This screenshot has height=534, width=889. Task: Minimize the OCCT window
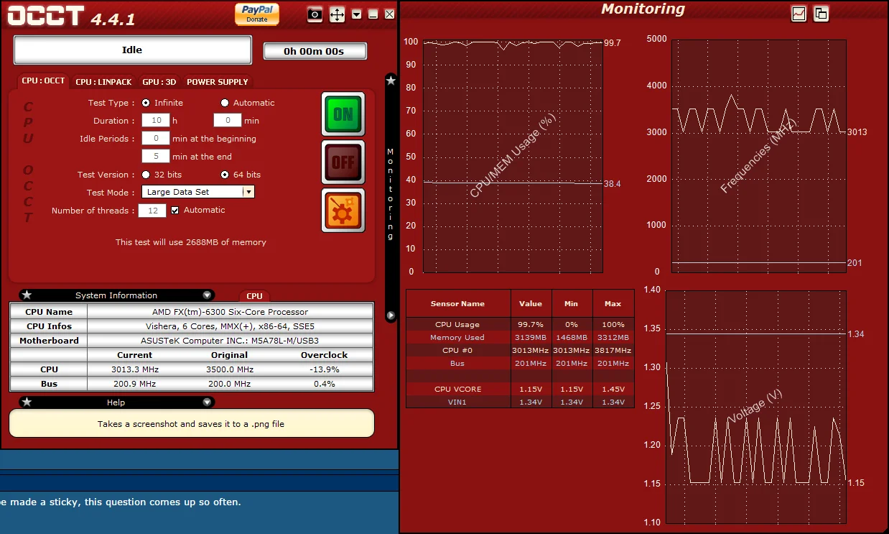point(373,14)
